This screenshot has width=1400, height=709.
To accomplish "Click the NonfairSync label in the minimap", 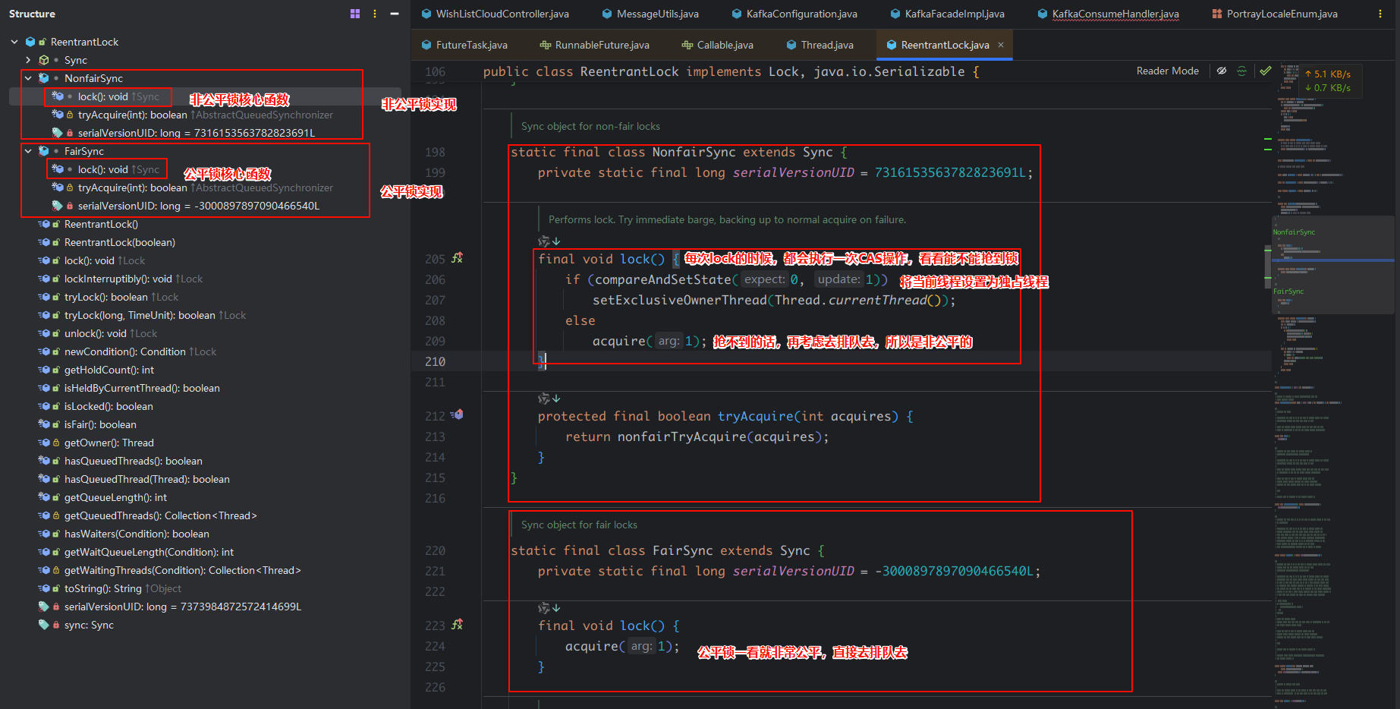I will [1295, 232].
